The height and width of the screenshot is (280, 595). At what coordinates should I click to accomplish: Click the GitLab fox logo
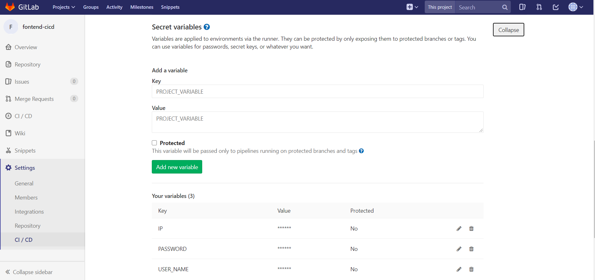point(10,7)
